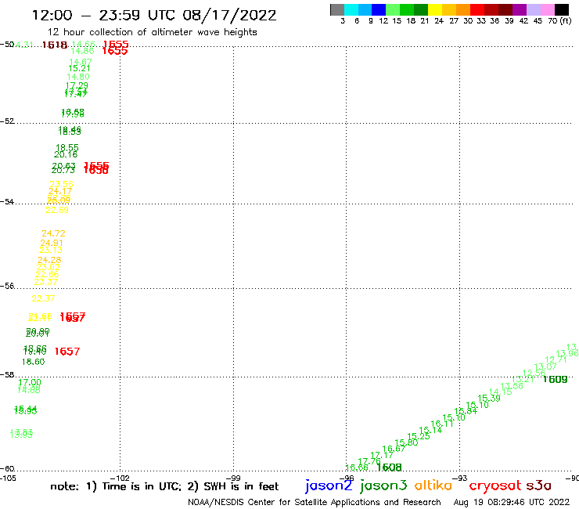The height and width of the screenshot is (509, 579).
Task: Click the gray swatch in the color scale
Action: point(337,9)
